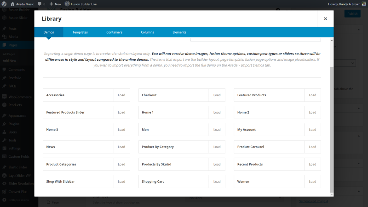Load the Home 1 demo page
The image size is (368, 207).
(217, 112)
